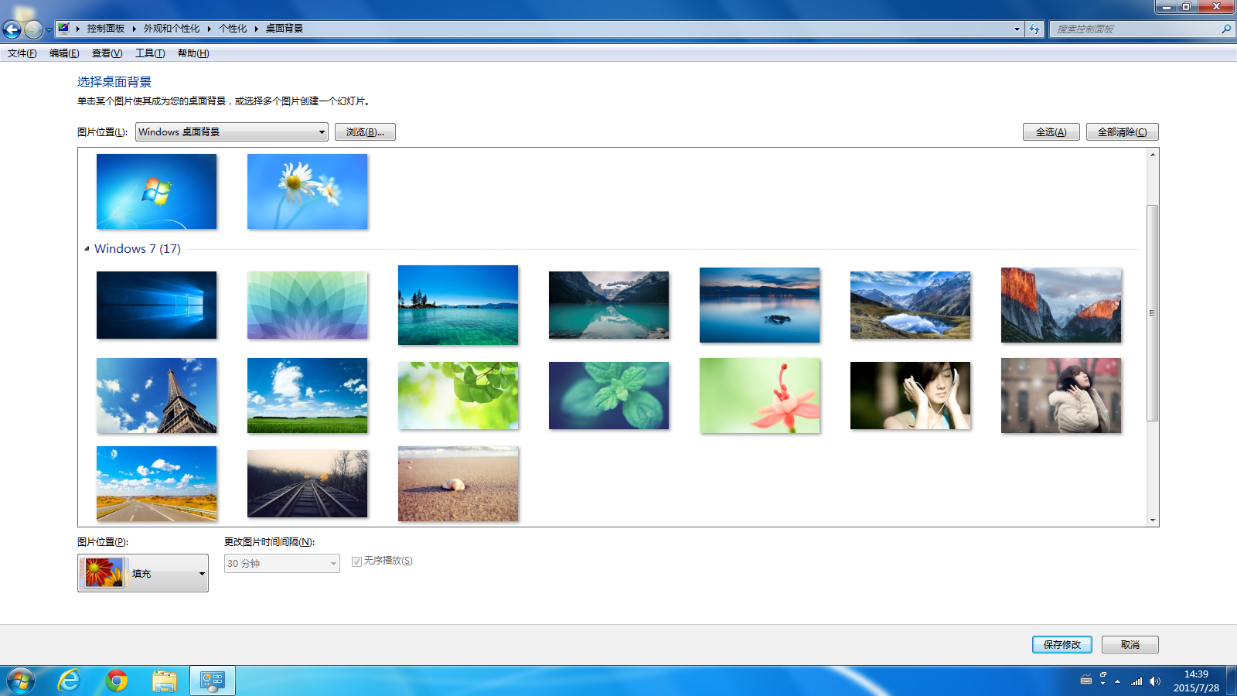Click the 取消 button

click(x=1130, y=644)
